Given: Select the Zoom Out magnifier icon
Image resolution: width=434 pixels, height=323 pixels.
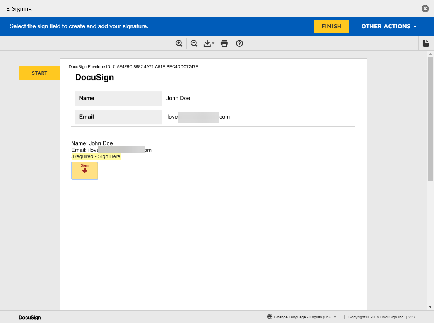Looking at the screenshot, I should pos(194,43).
